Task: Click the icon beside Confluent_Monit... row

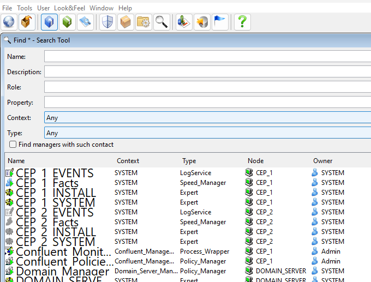Action: [x=9, y=251]
